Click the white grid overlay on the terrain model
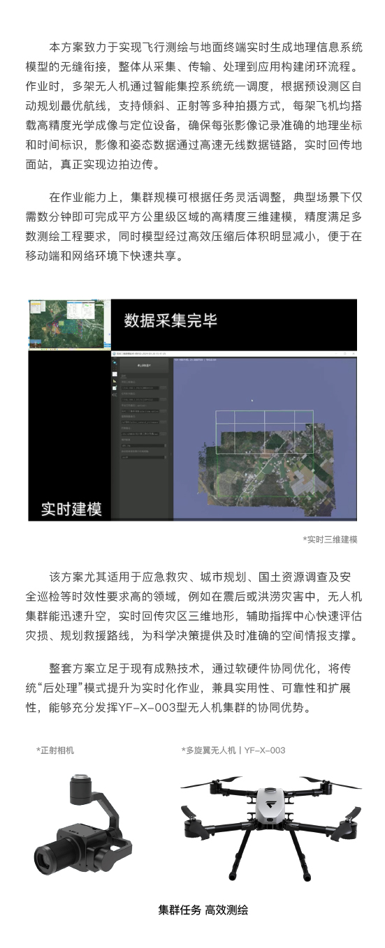This screenshot has height=948, width=385. coord(264,434)
